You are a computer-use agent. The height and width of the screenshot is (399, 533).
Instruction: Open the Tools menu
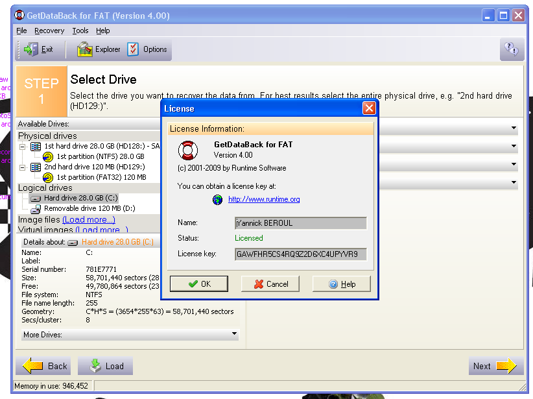coord(80,30)
